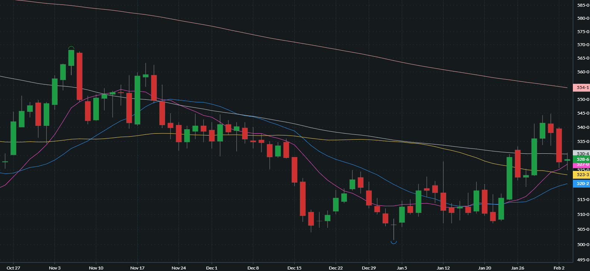
Task: Click the 545-0 level on the price axis
Action: [x=583, y=113]
